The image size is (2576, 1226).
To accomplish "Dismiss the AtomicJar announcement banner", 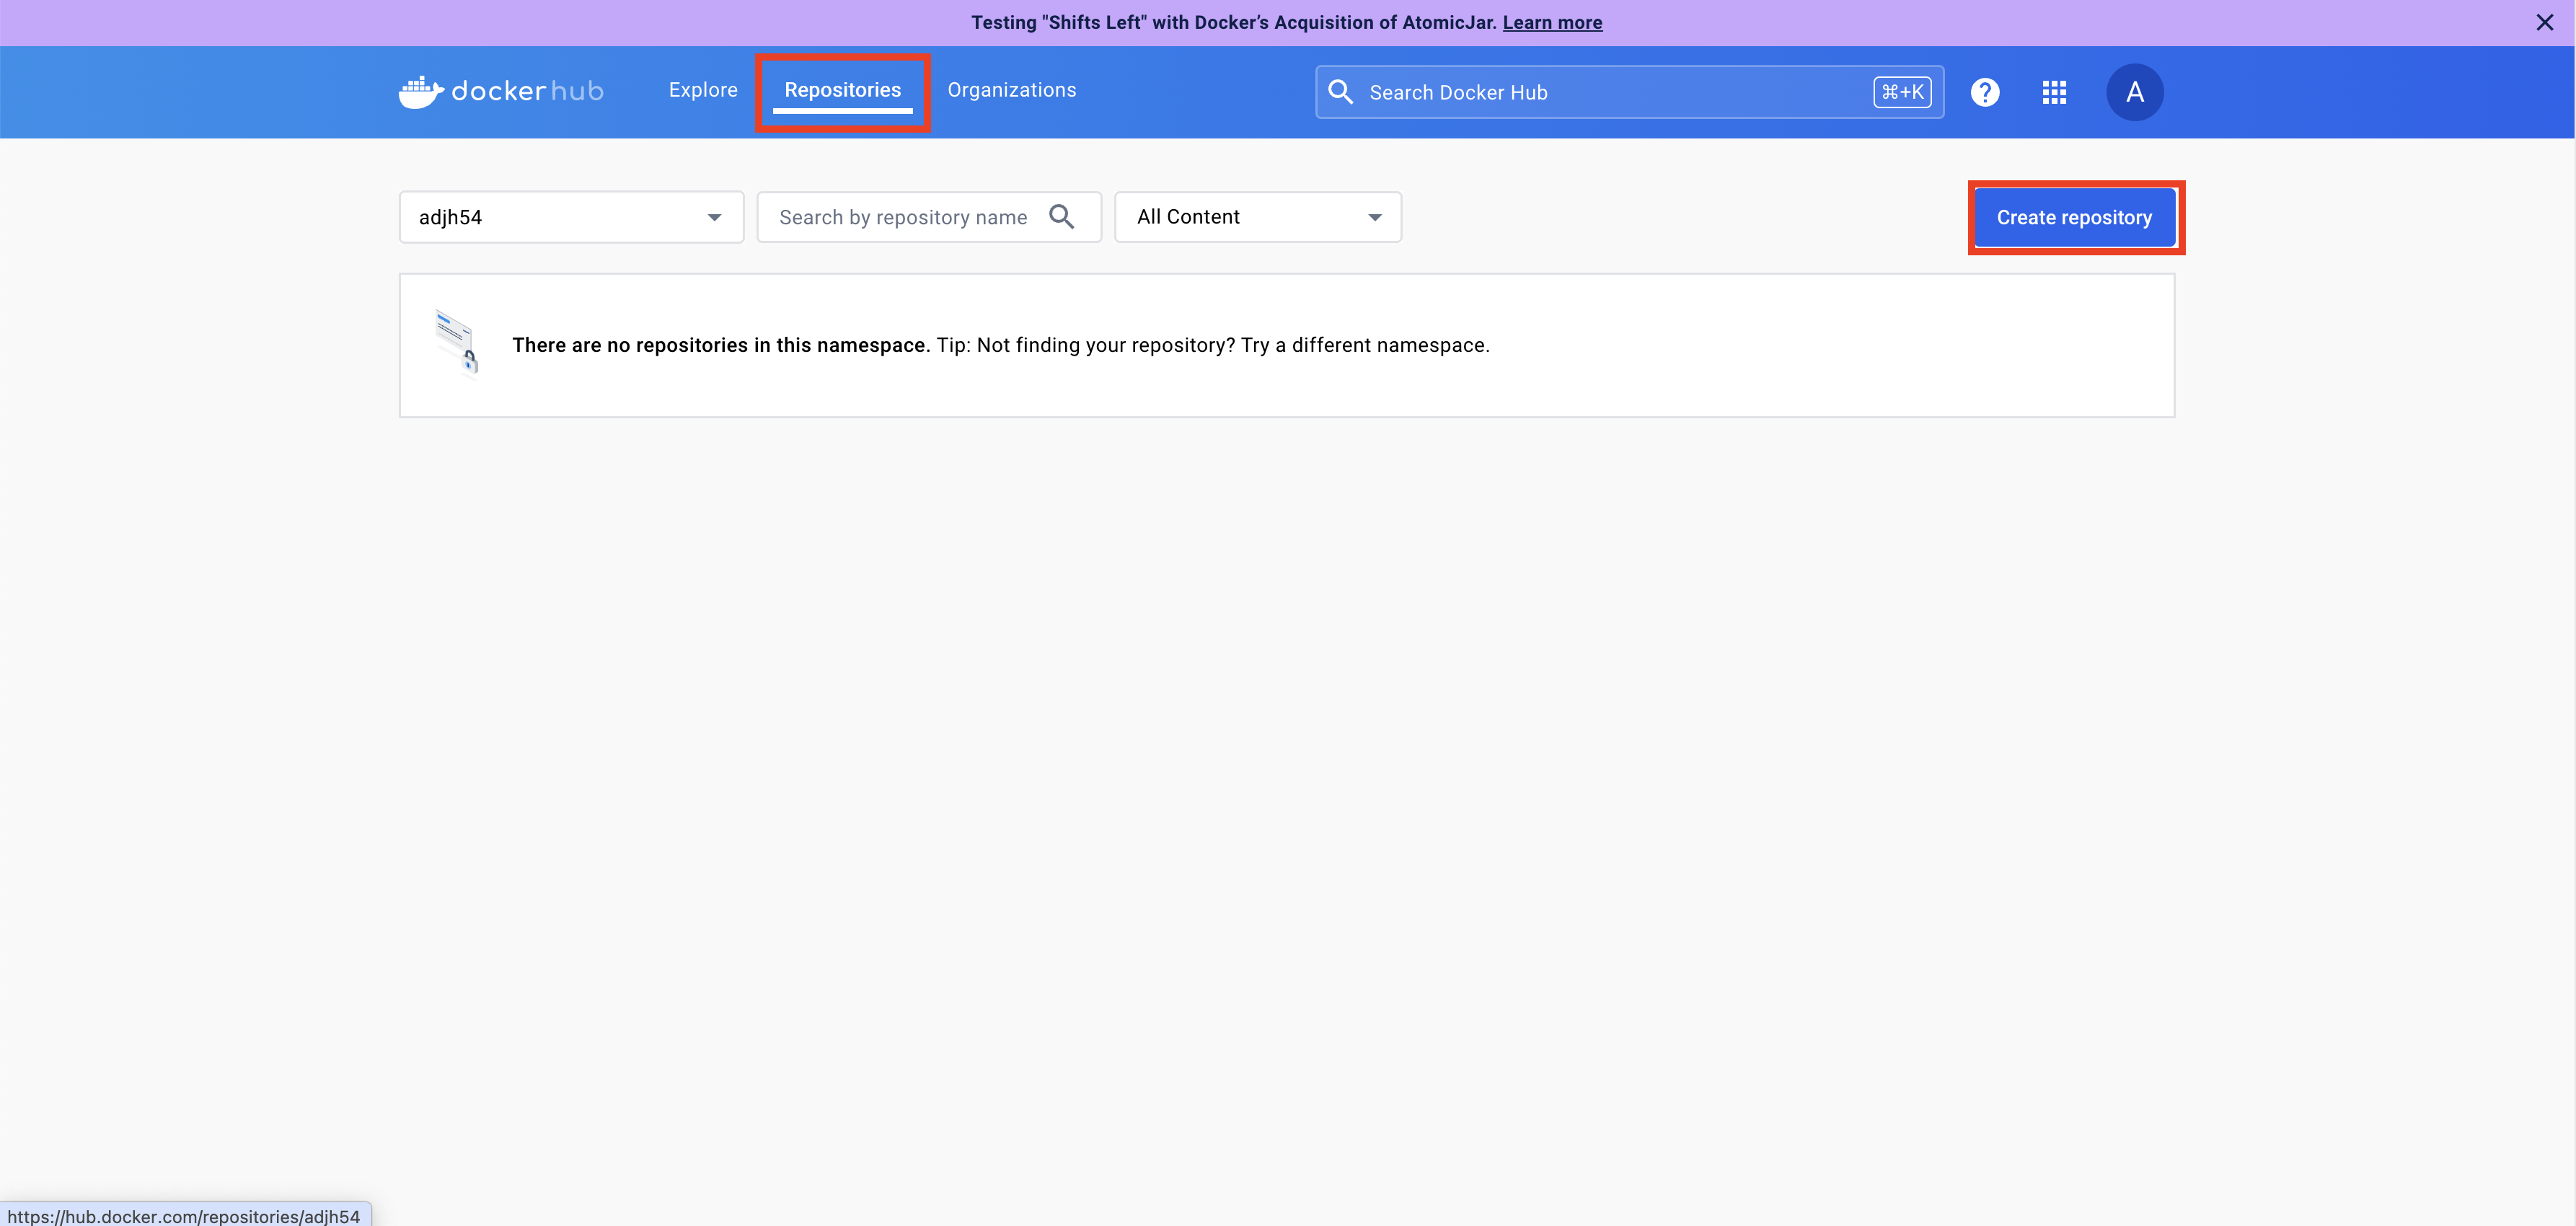I will (x=2544, y=22).
